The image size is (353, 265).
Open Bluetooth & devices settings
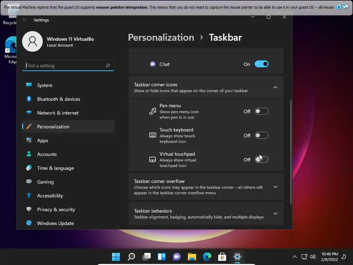(x=68, y=99)
